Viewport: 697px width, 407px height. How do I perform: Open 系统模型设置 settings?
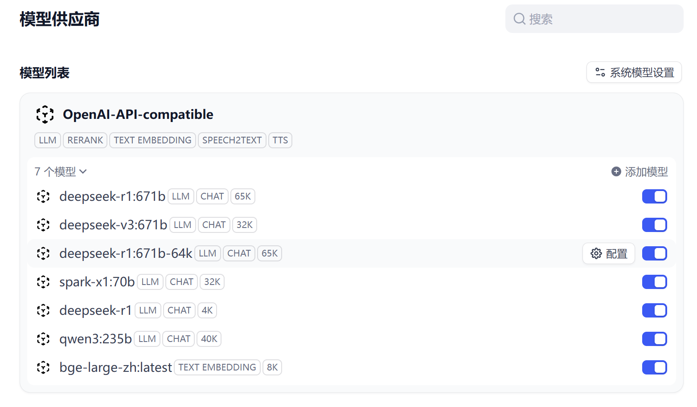(x=634, y=73)
